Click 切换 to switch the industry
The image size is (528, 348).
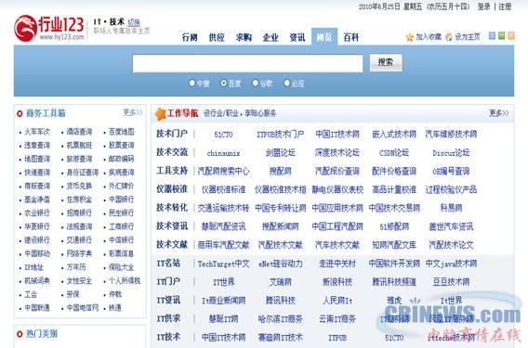(134, 22)
